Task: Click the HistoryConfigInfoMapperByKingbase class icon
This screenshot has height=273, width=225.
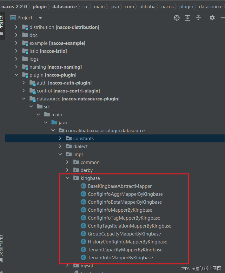Action: tap(83, 242)
